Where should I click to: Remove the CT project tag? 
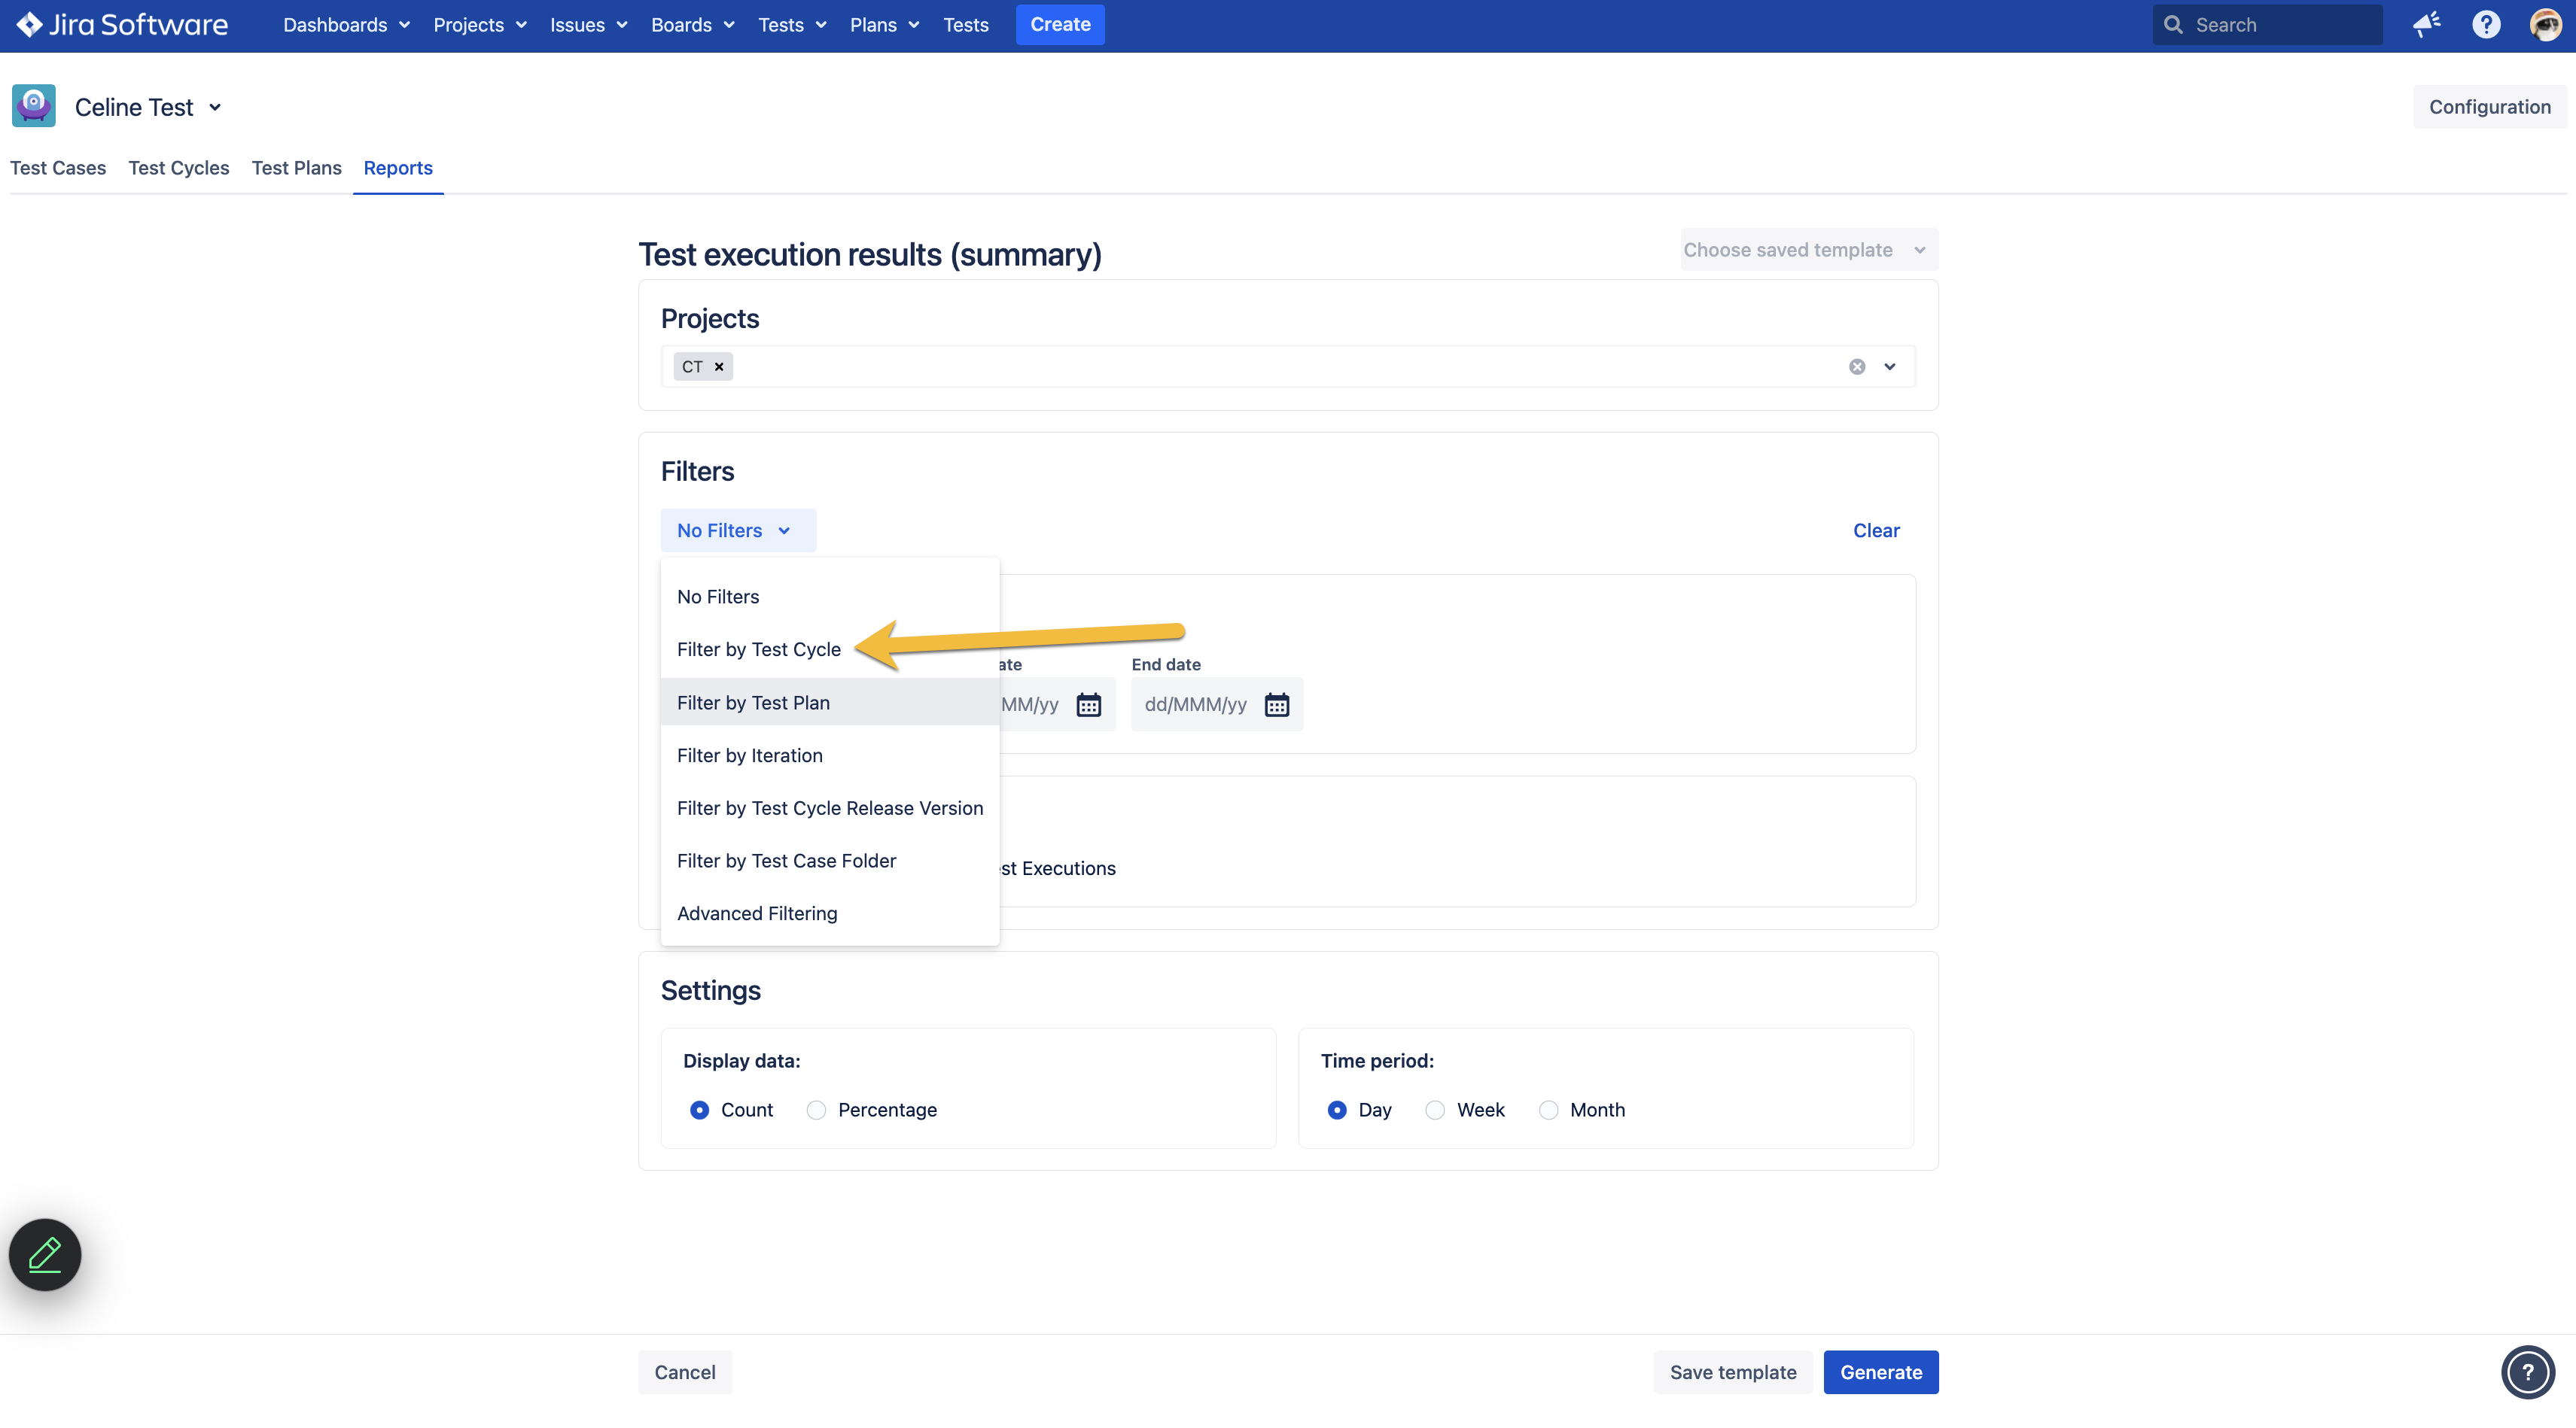719,366
